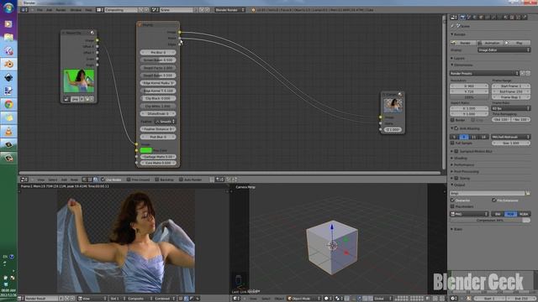Open the PNG file format dropdown
Image resolution: width=538 pixels, height=302 pixels.
tap(469, 214)
